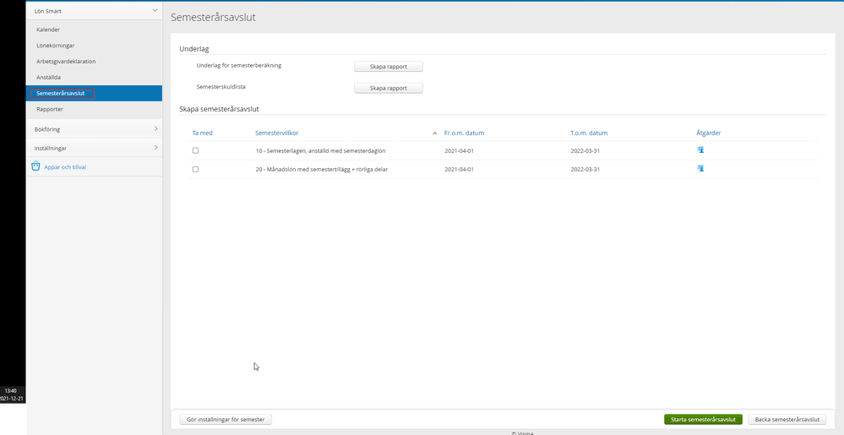
Task: Sort by the Fr.o.m. datum column header
Action: [x=464, y=133]
